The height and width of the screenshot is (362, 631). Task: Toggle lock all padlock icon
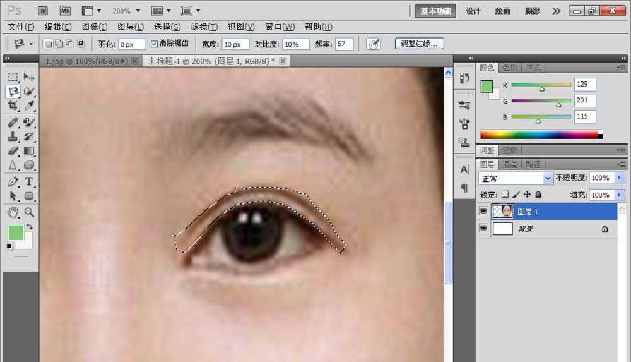(538, 195)
